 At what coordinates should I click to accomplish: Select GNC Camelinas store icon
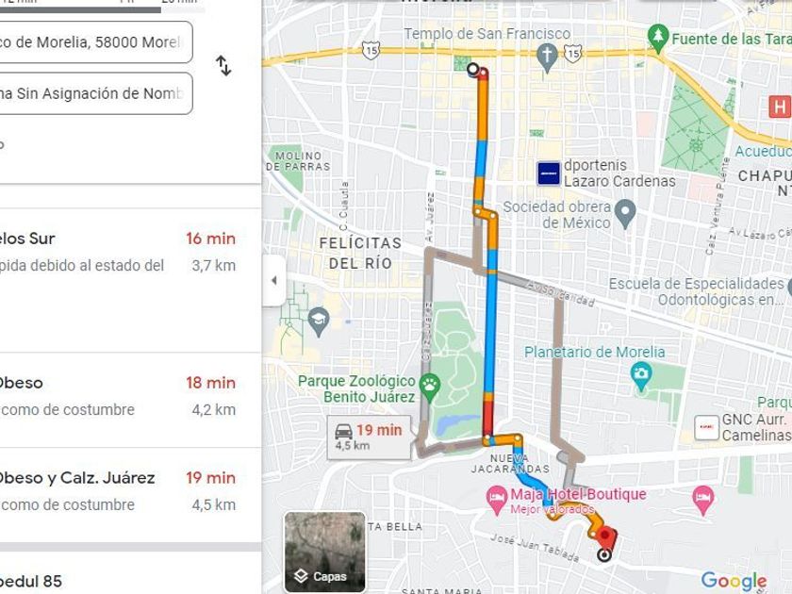coord(706,427)
